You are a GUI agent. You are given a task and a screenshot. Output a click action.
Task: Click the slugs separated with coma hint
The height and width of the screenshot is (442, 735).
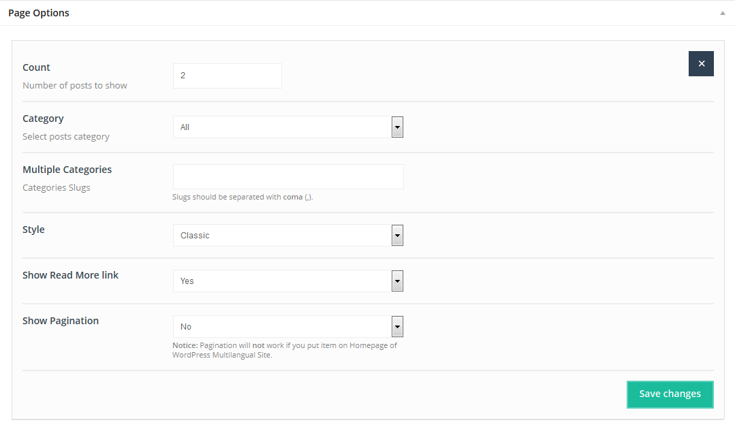coord(243,198)
